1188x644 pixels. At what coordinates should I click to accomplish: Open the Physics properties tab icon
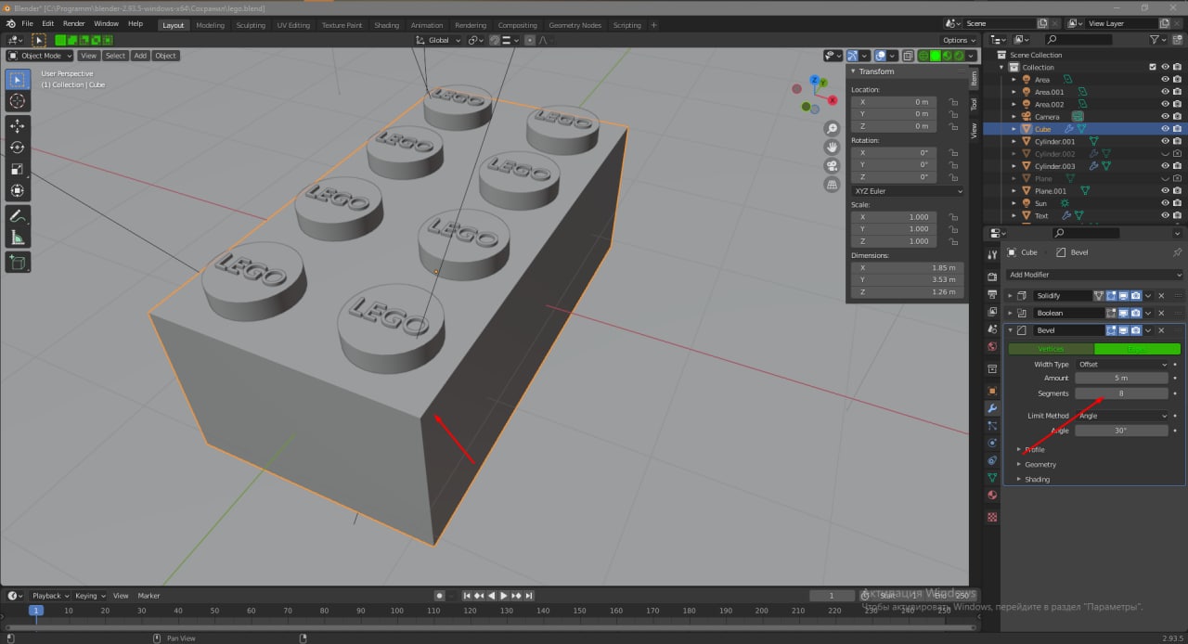point(992,443)
